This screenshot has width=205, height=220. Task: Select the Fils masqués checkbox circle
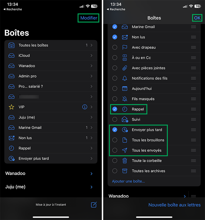(x=115, y=99)
